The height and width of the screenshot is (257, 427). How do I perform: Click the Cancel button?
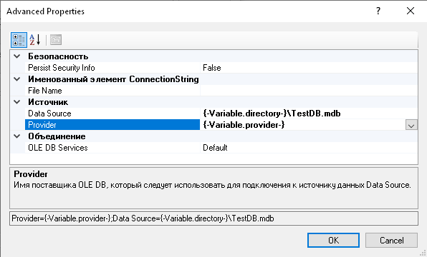pos(391,240)
